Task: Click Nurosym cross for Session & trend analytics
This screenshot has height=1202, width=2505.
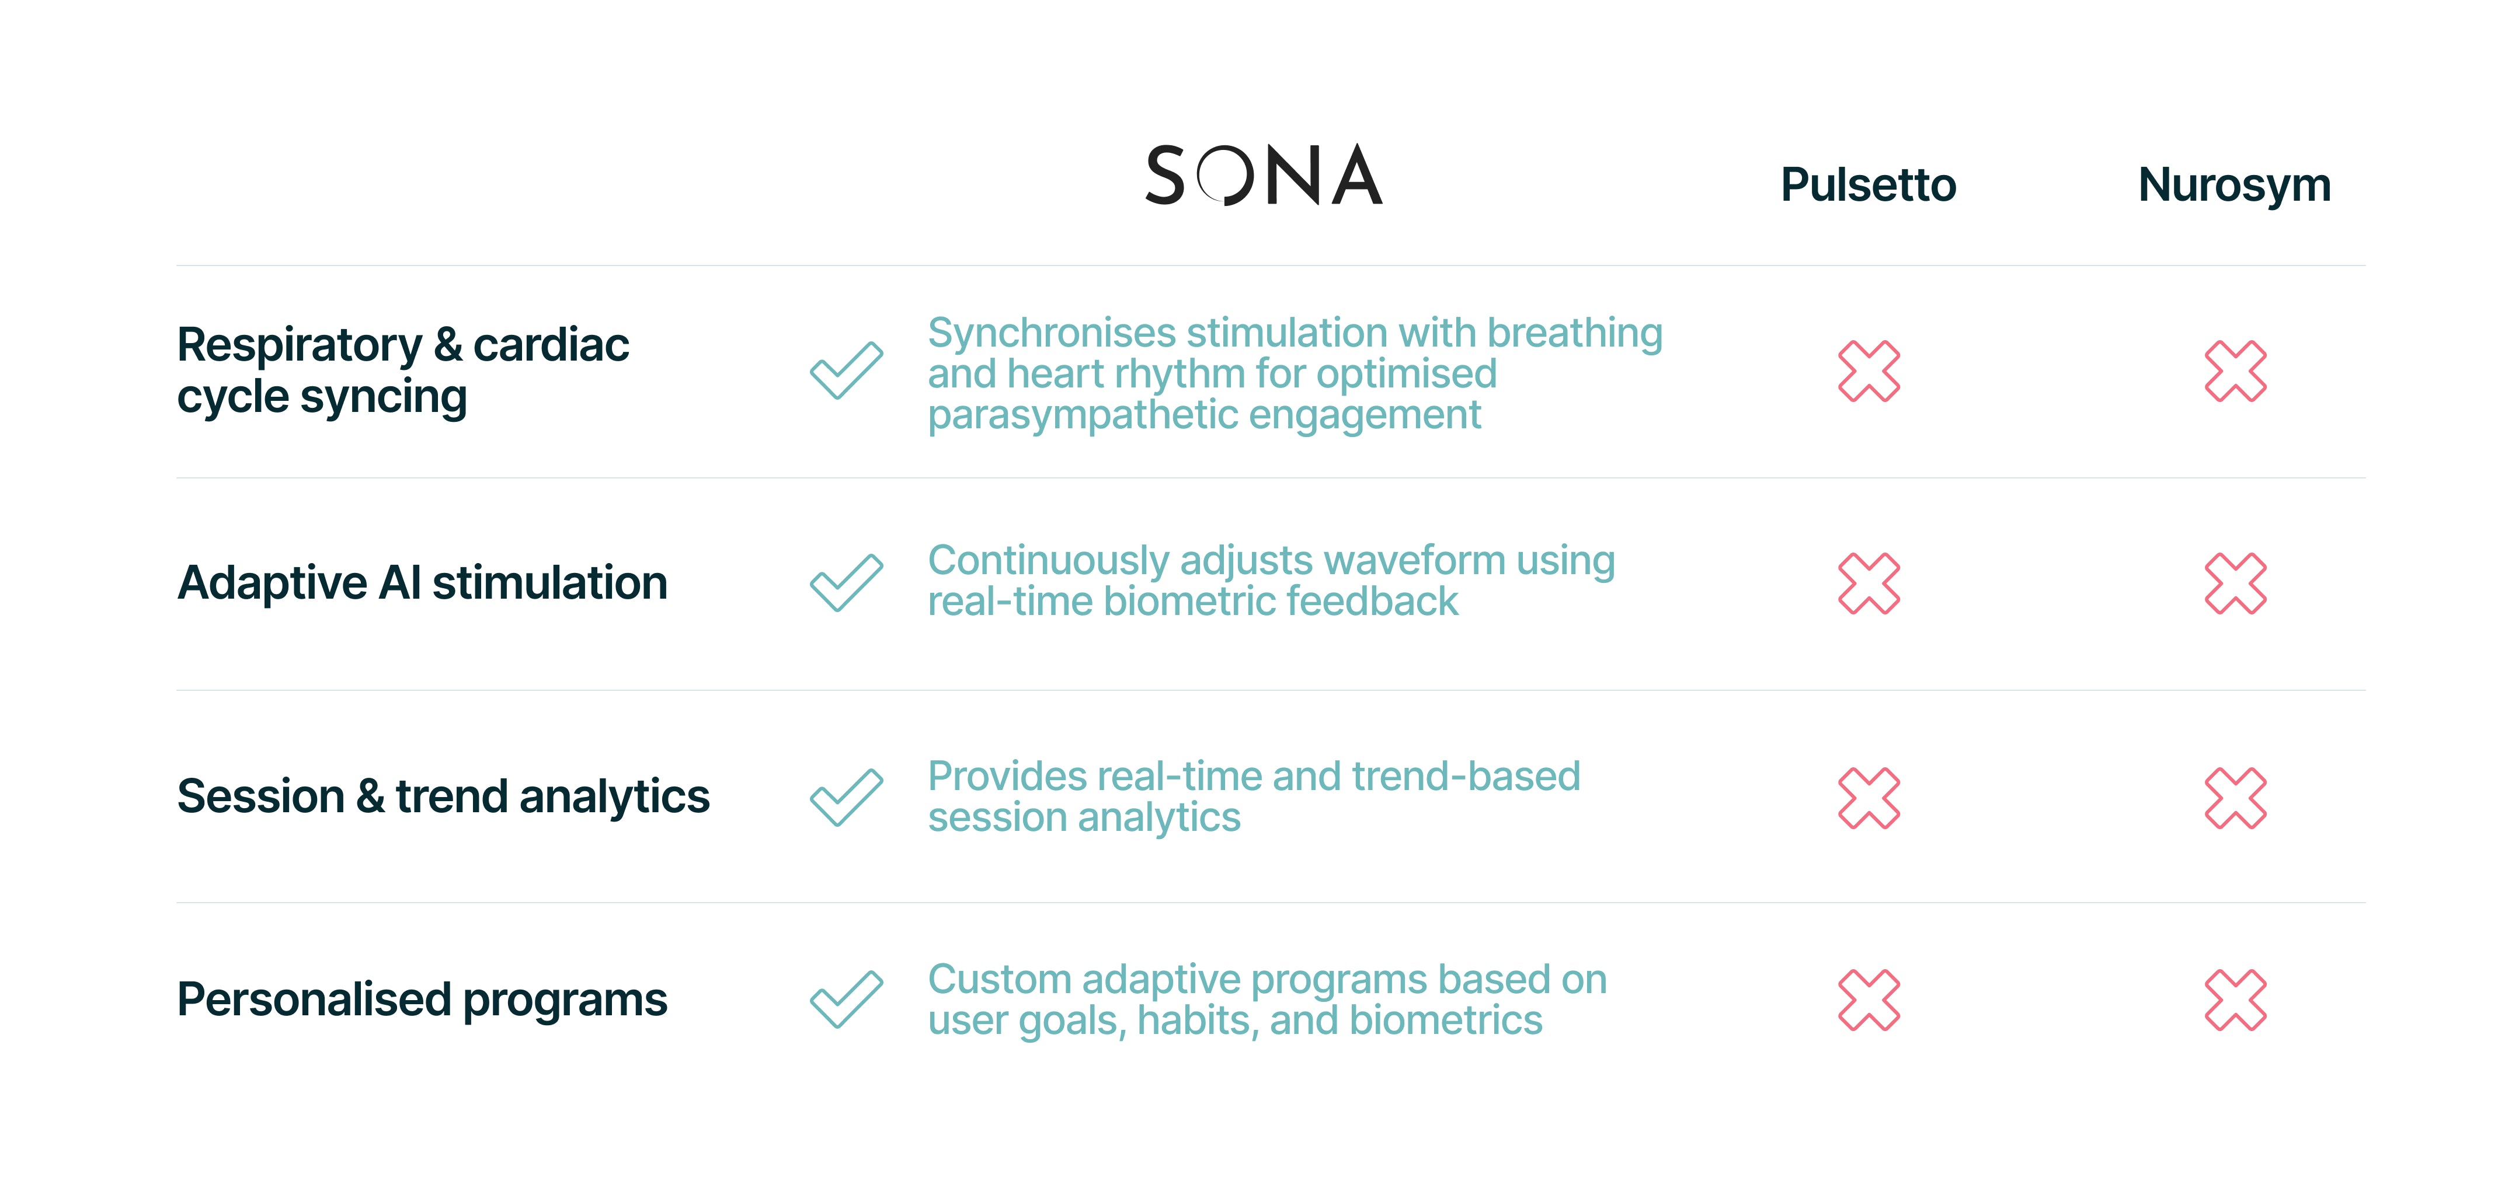Action: (x=2235, y=798)
